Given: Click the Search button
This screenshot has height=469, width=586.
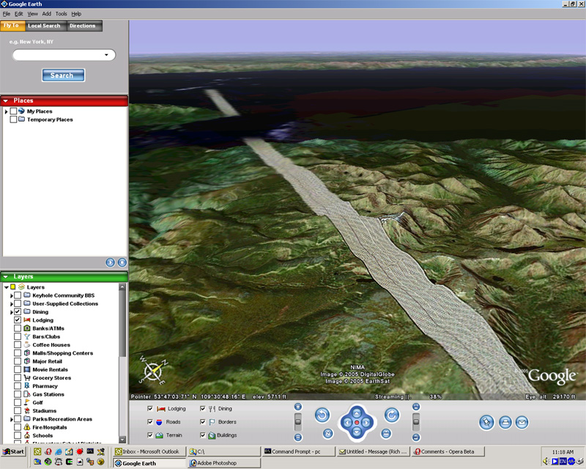Looking at the screenshot, I should coord(63,75).
